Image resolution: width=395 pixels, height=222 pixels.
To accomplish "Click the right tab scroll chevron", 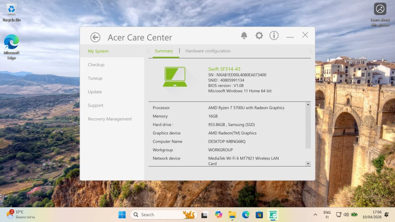I will tap(311, 51).
